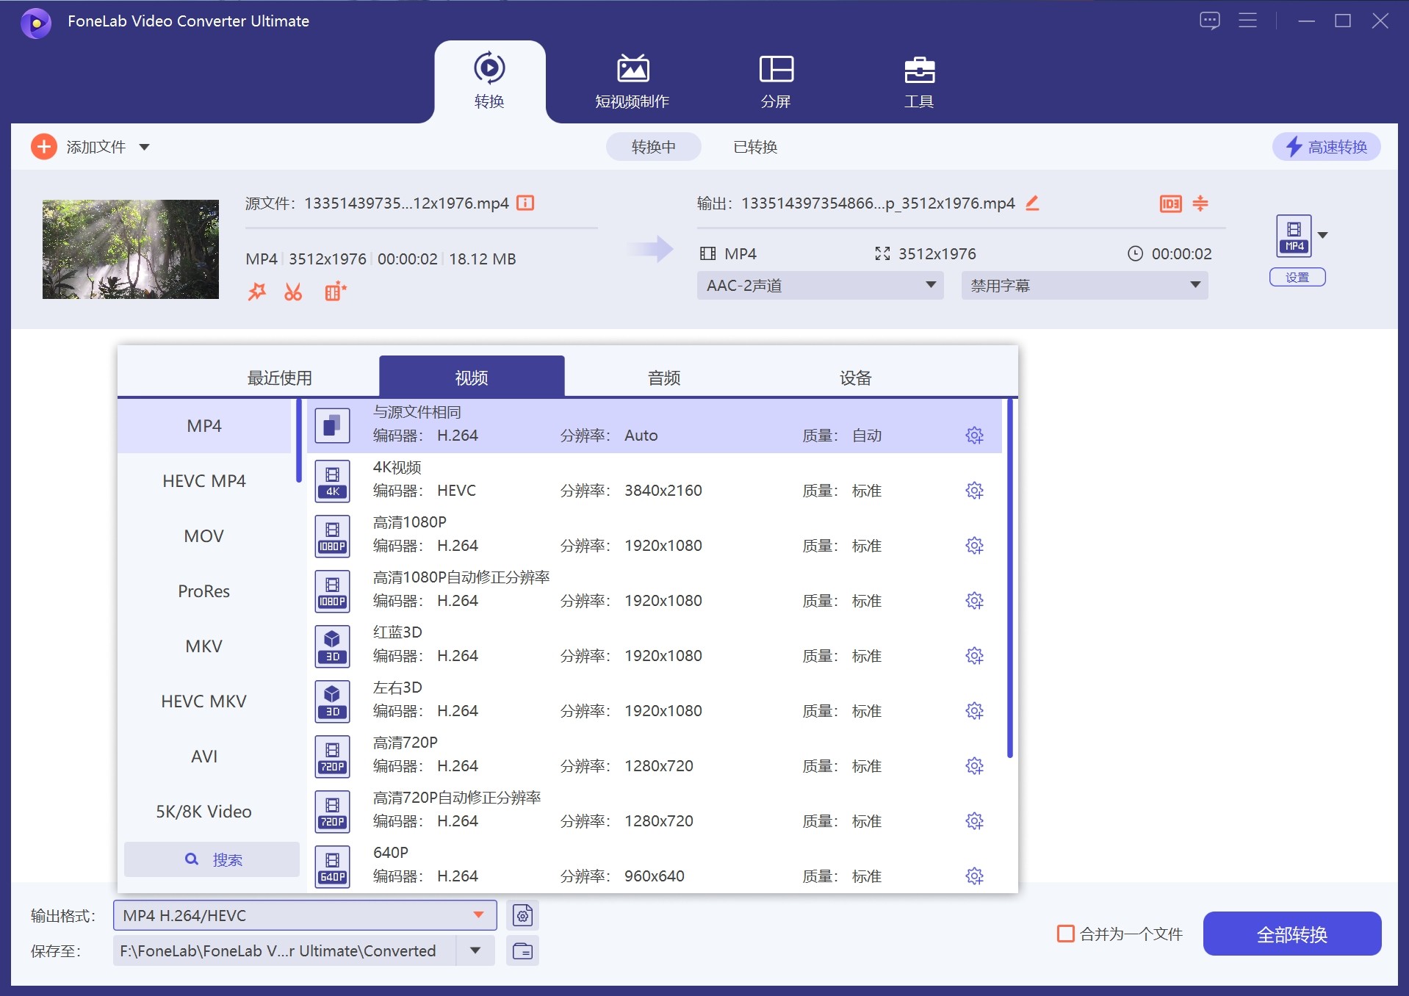Viewport: 1409px width, 996px height.
Task: Select MP4 in the format list
Action: pyautogui.click(x=204, y=426)
